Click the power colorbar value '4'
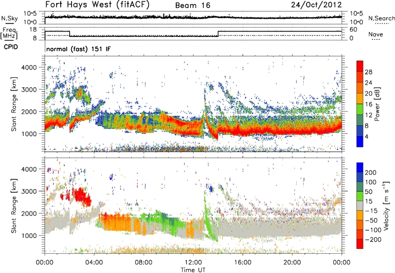395x273 pixels. point(366,136)
